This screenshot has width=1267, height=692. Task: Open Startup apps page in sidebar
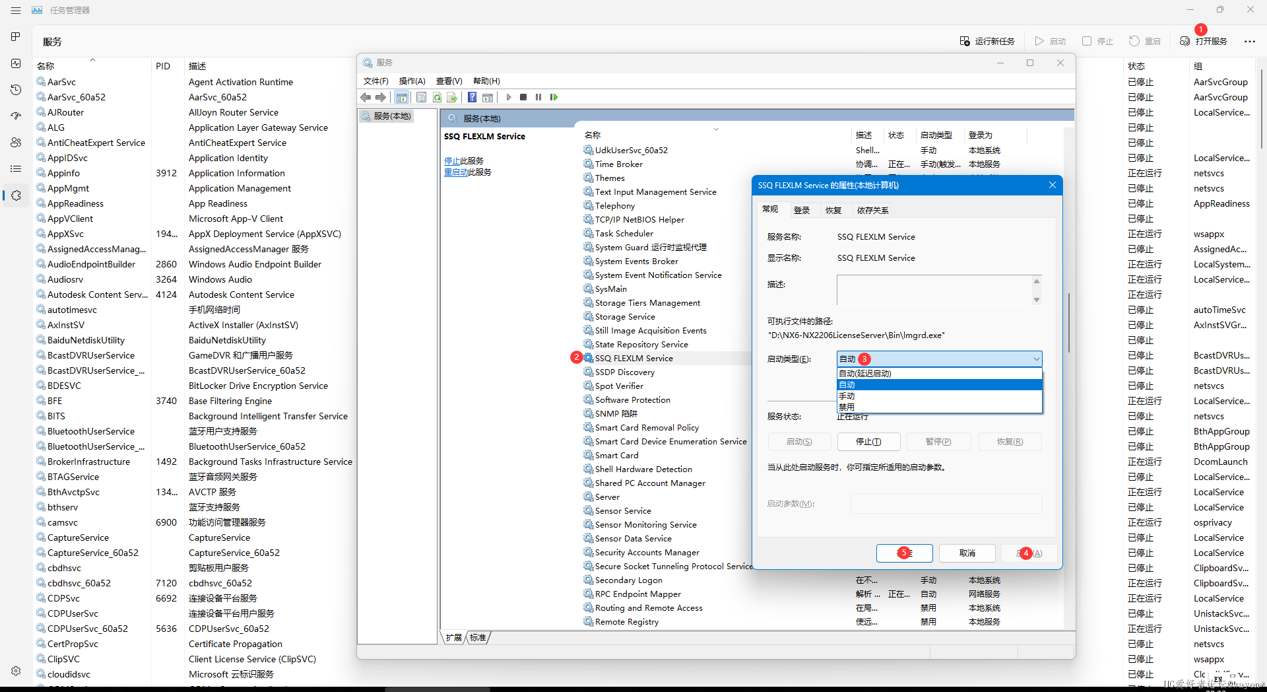pos(16,116)
